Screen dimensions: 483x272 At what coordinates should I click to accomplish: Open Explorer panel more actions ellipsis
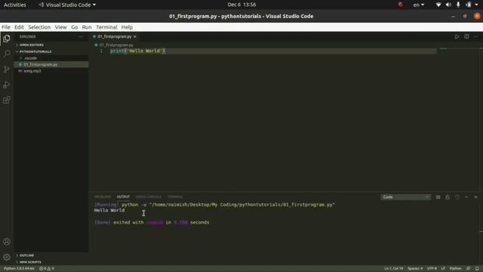[81, 37]
